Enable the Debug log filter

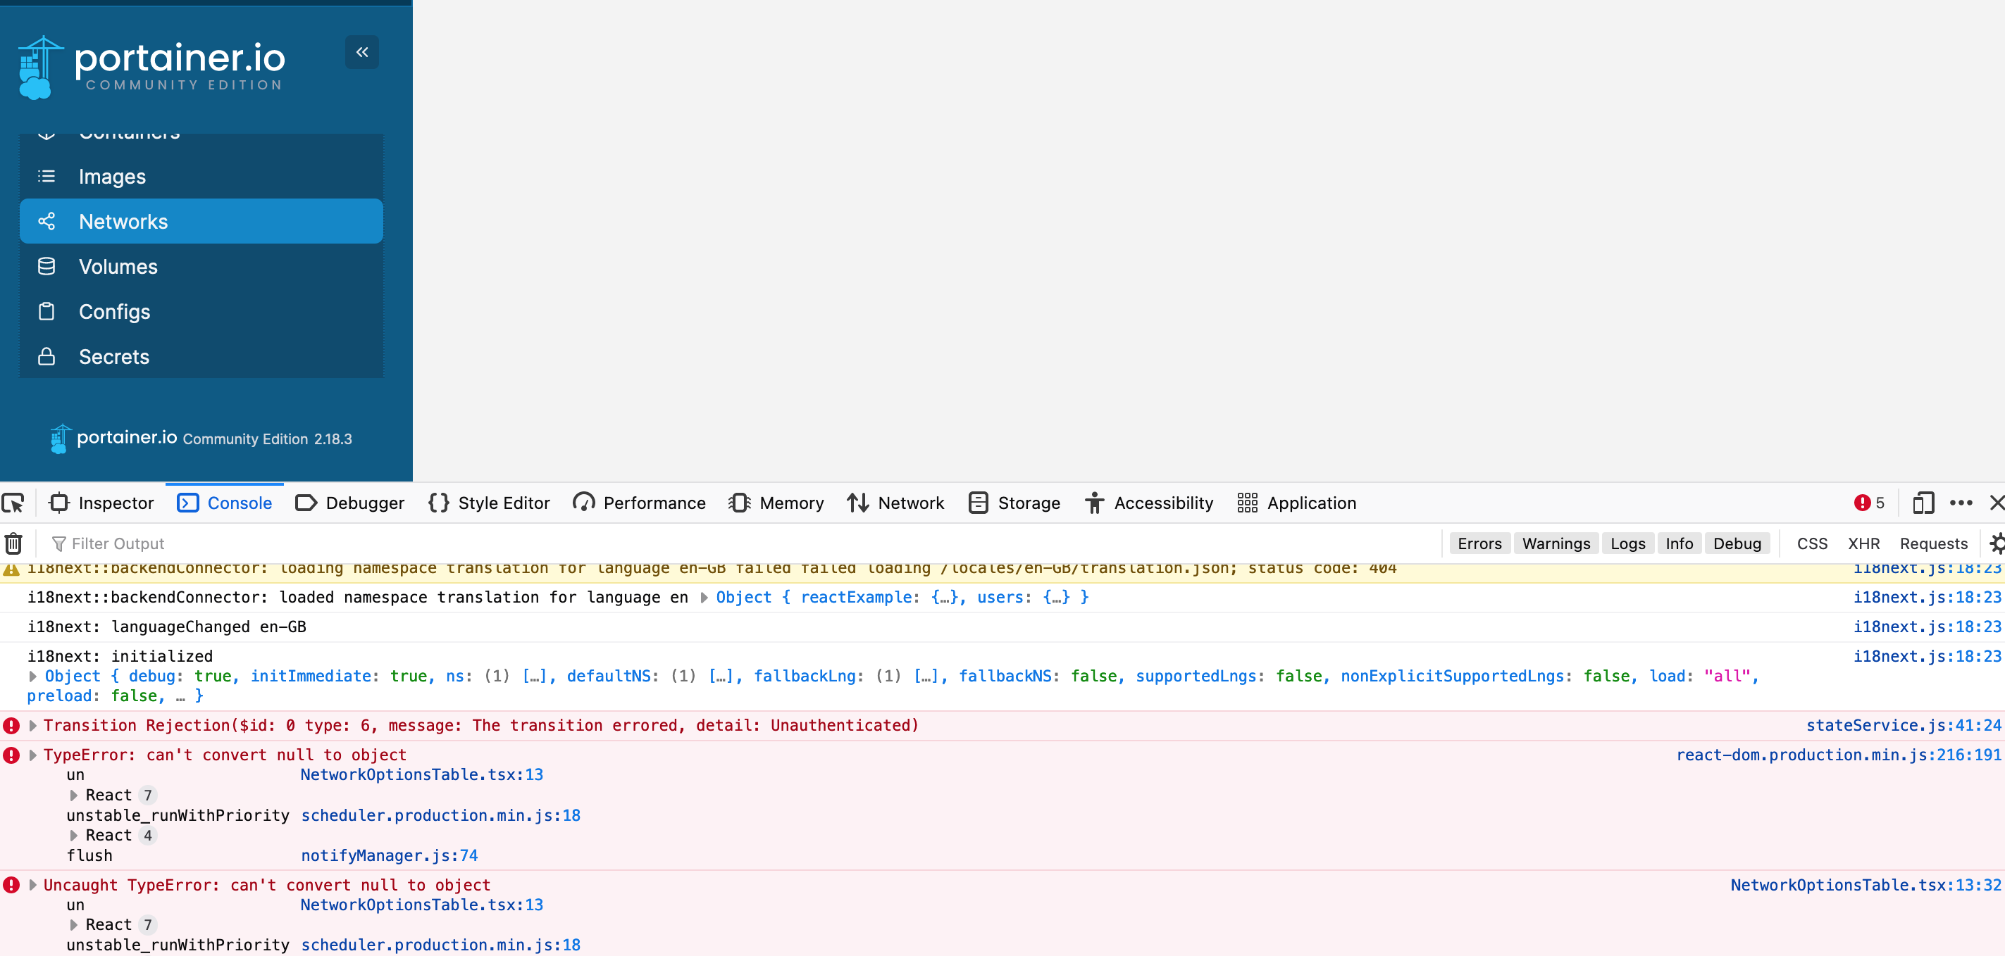1737,543
